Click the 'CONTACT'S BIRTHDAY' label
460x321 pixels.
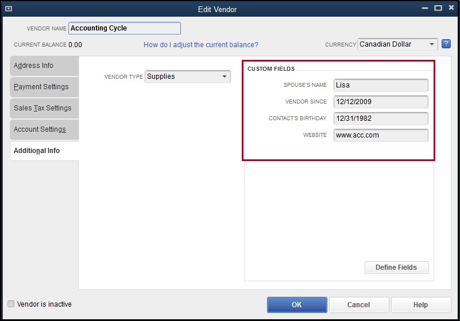[x=298, y=119]
